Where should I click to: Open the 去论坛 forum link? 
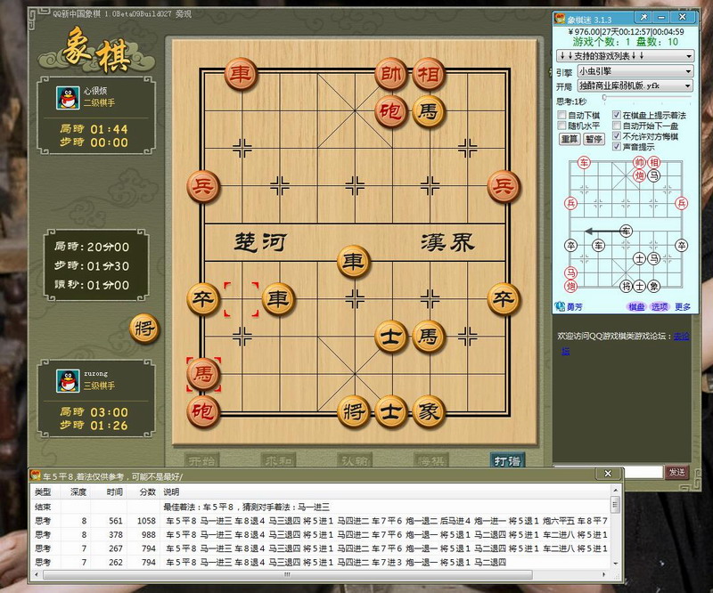(x=682, y=336)
